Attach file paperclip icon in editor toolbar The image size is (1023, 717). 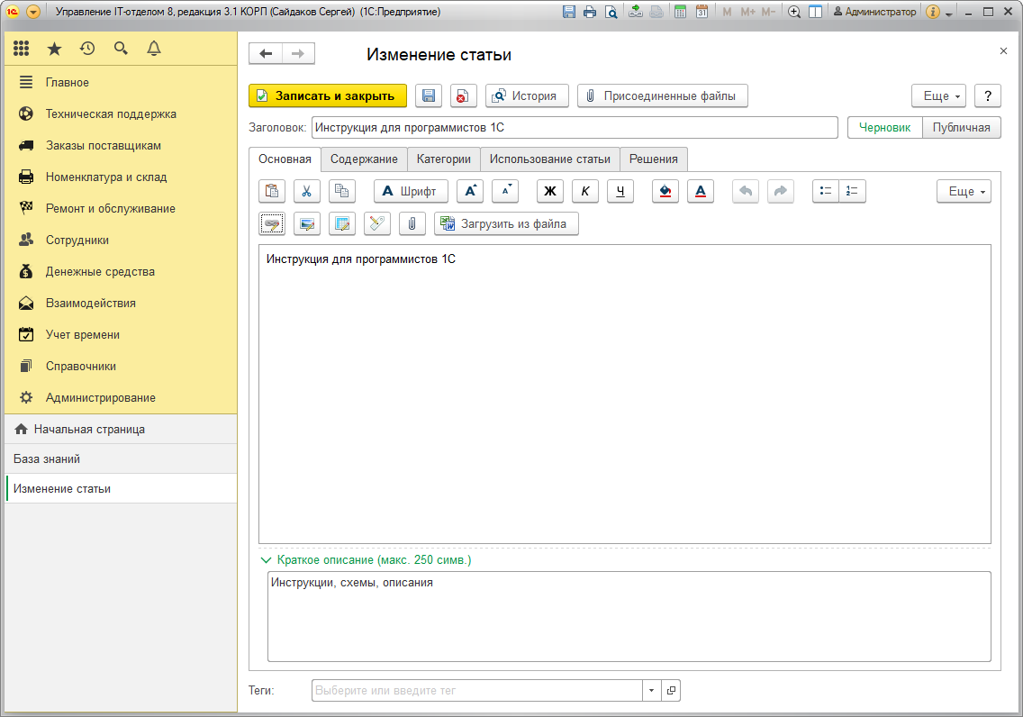click(412, 223)
